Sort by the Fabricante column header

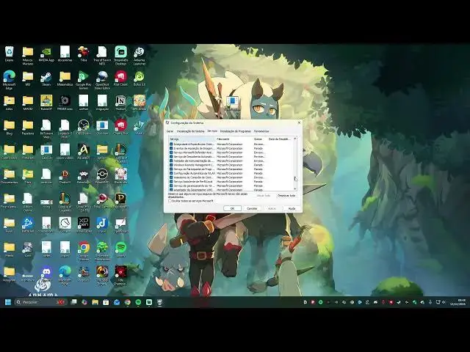click(234, 139)
